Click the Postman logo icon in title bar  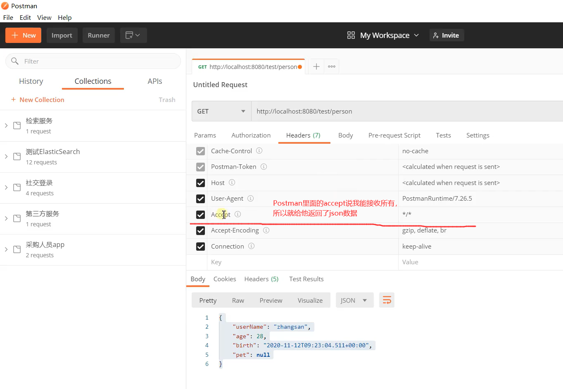[5, 6]
